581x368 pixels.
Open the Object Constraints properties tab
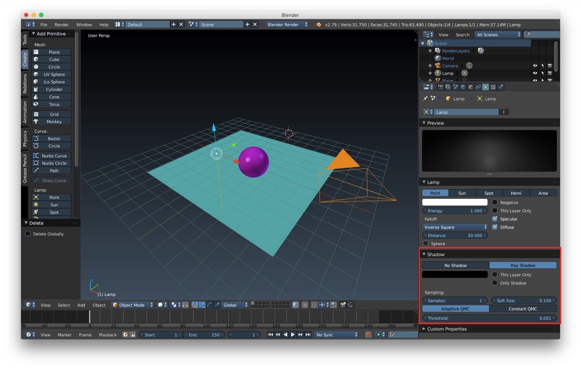(478, 87)
